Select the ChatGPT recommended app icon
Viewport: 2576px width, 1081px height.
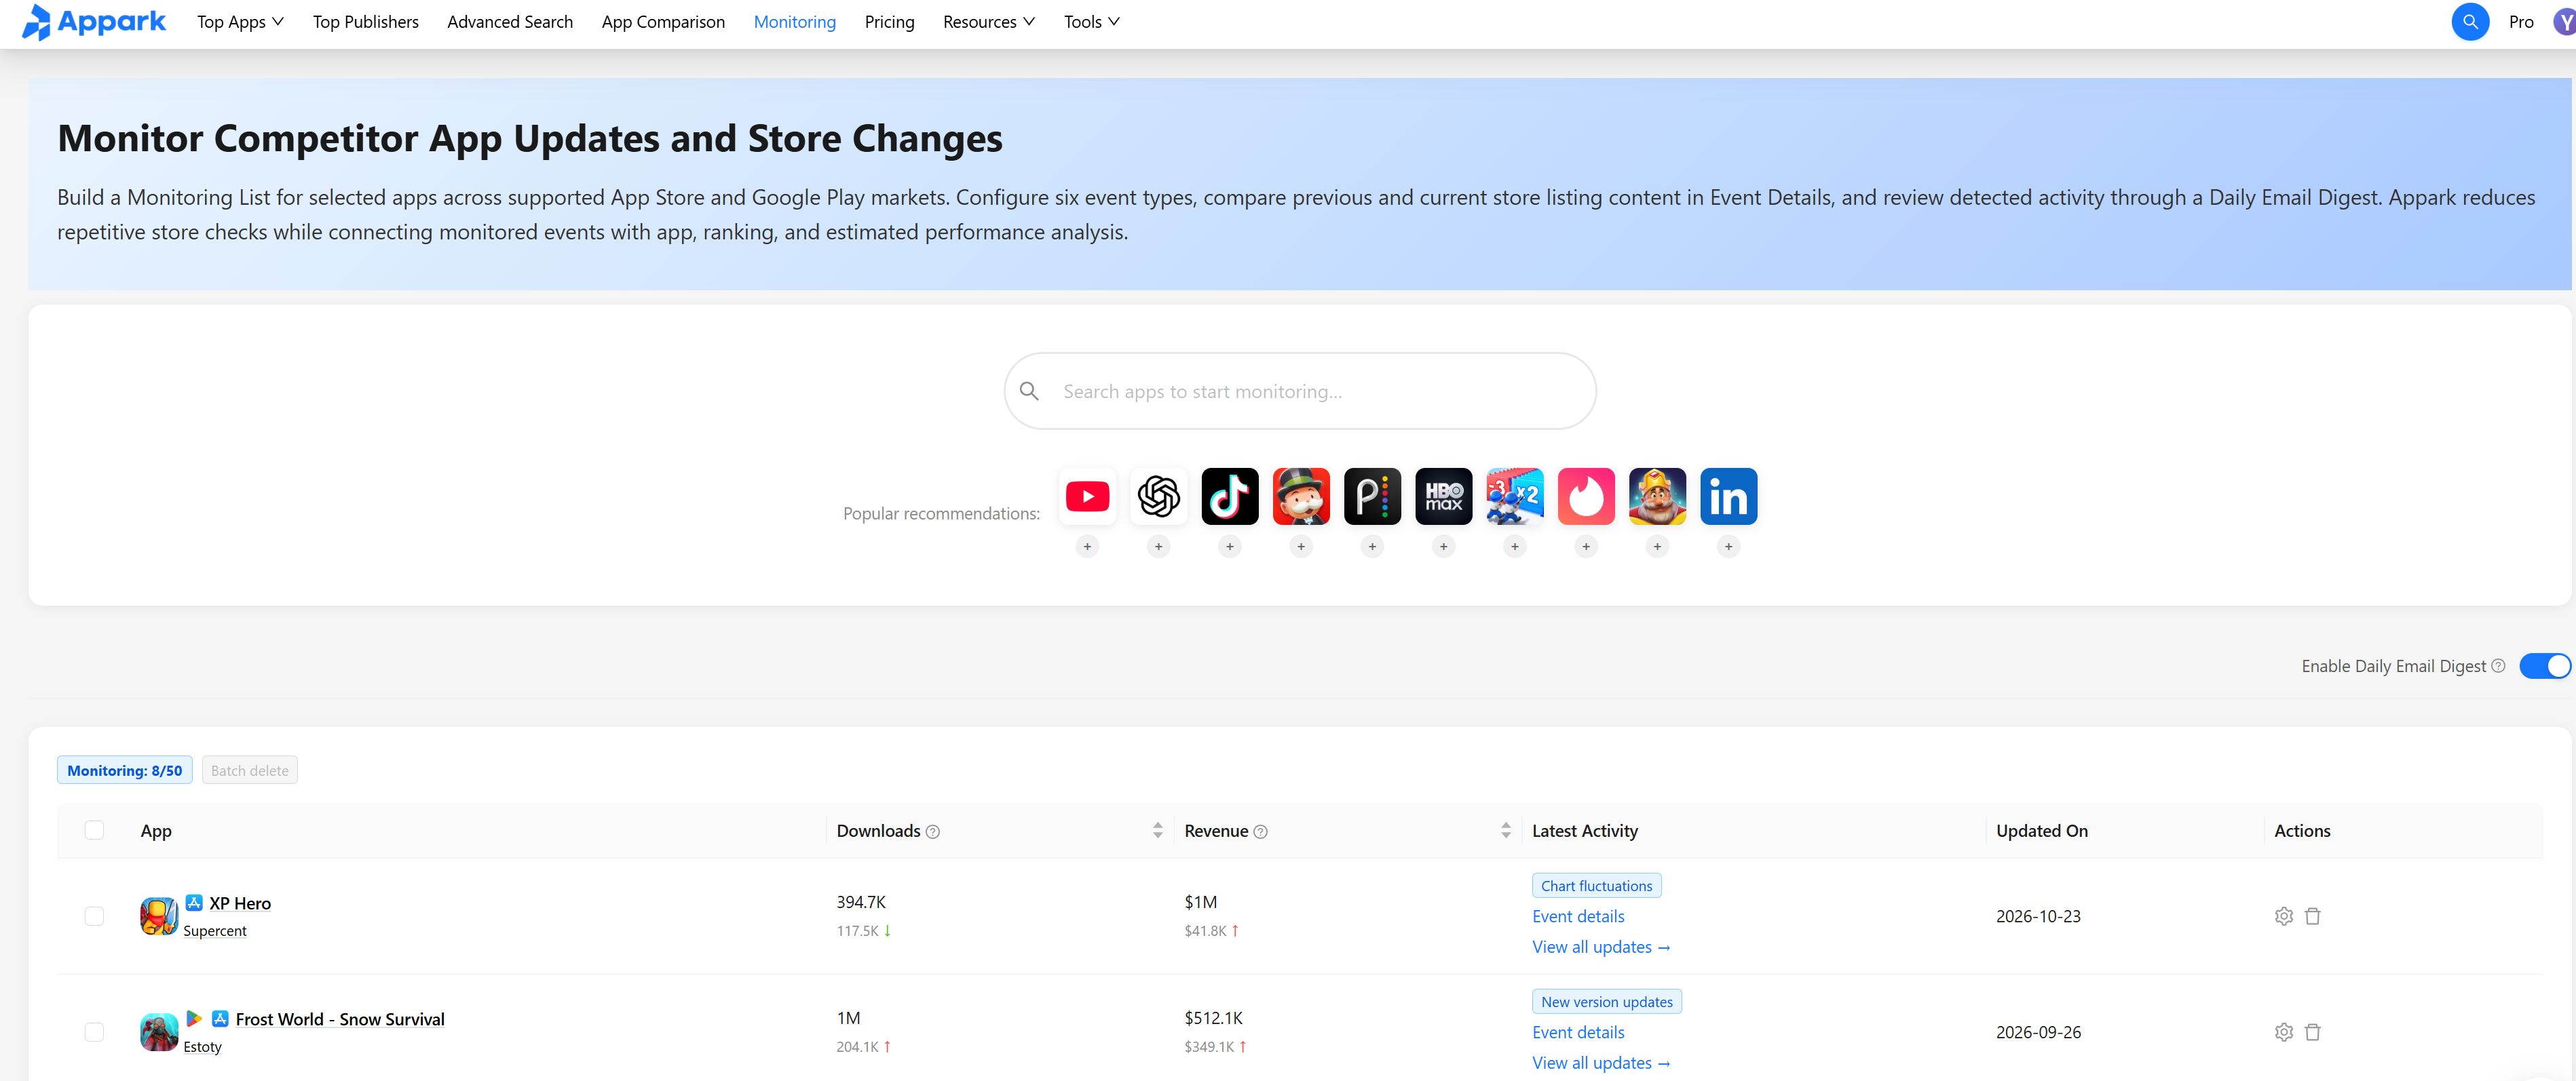(1158, 496)
